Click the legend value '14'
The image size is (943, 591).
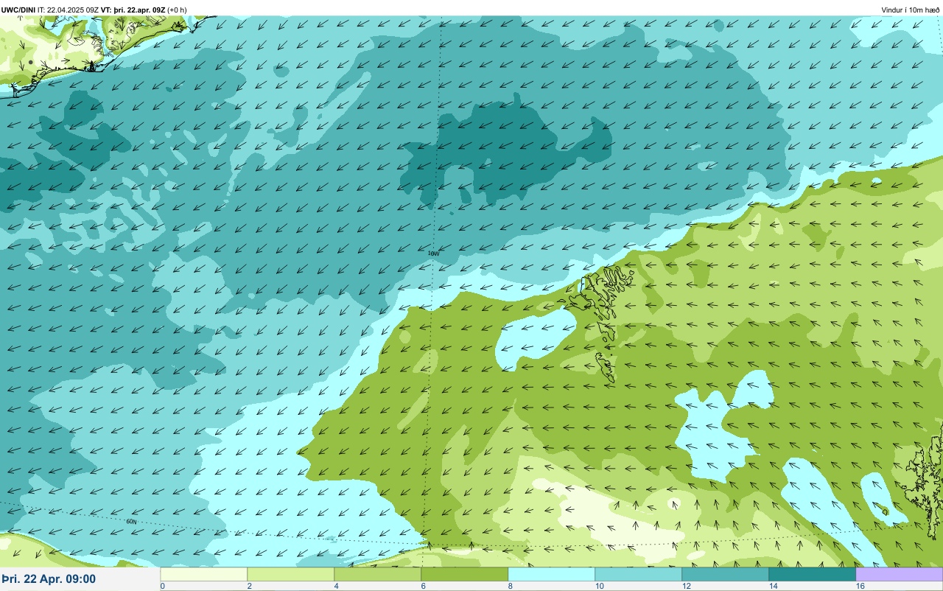pyautogui.click(x=774, y=586)
